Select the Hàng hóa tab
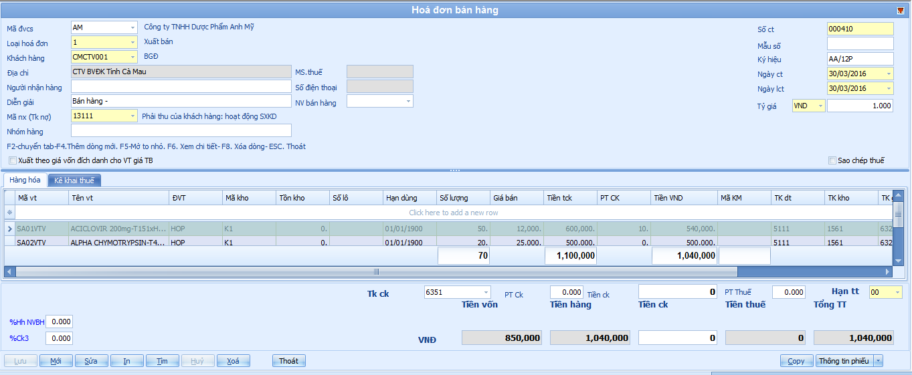Screen dimensions: 912x375 [25, 180]
